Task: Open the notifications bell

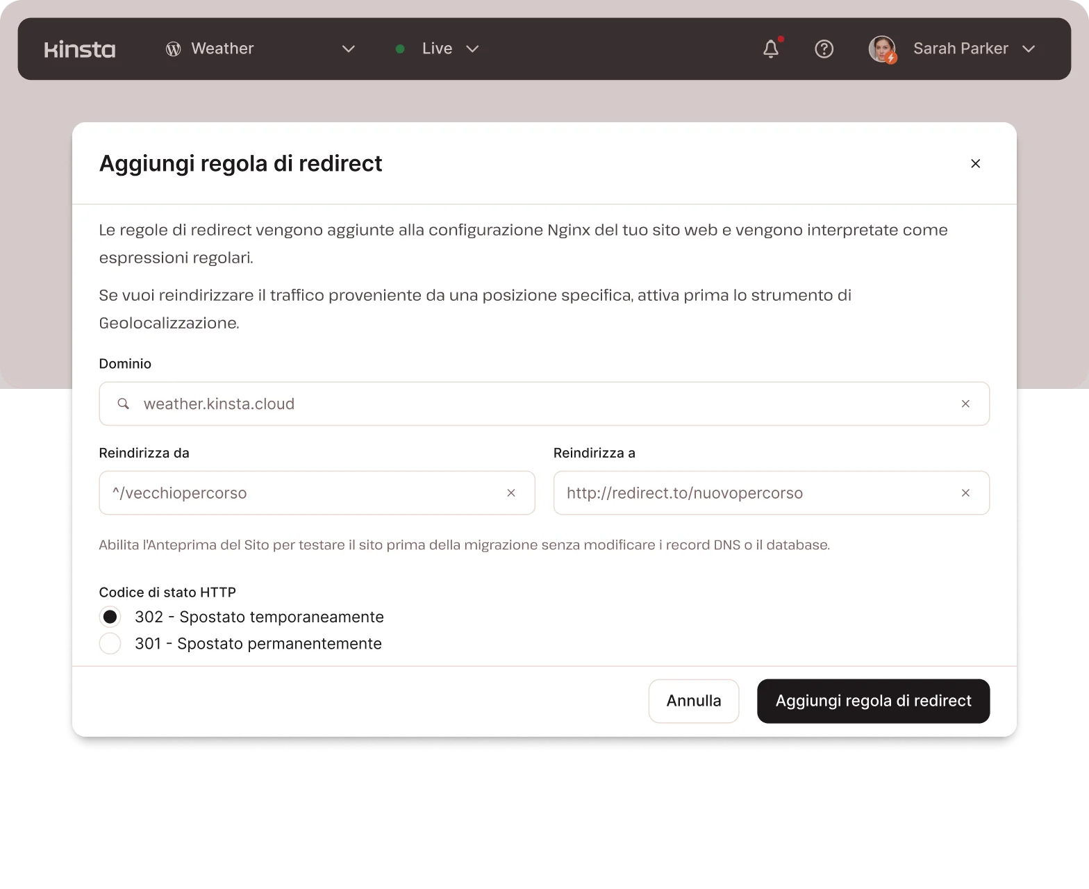Action: click(771, 49)
